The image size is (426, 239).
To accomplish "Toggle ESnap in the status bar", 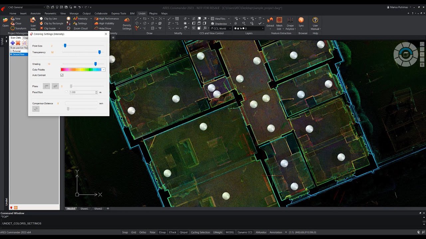I will pyautogui.click(x=162, y=232).
